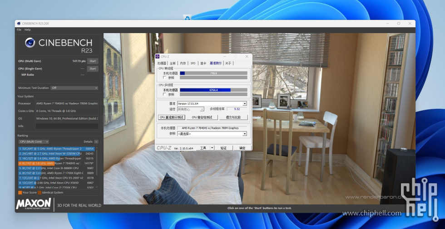Switch to the 主板 tab in CPU-Z
445x229 pixels.
pos(173,63)
